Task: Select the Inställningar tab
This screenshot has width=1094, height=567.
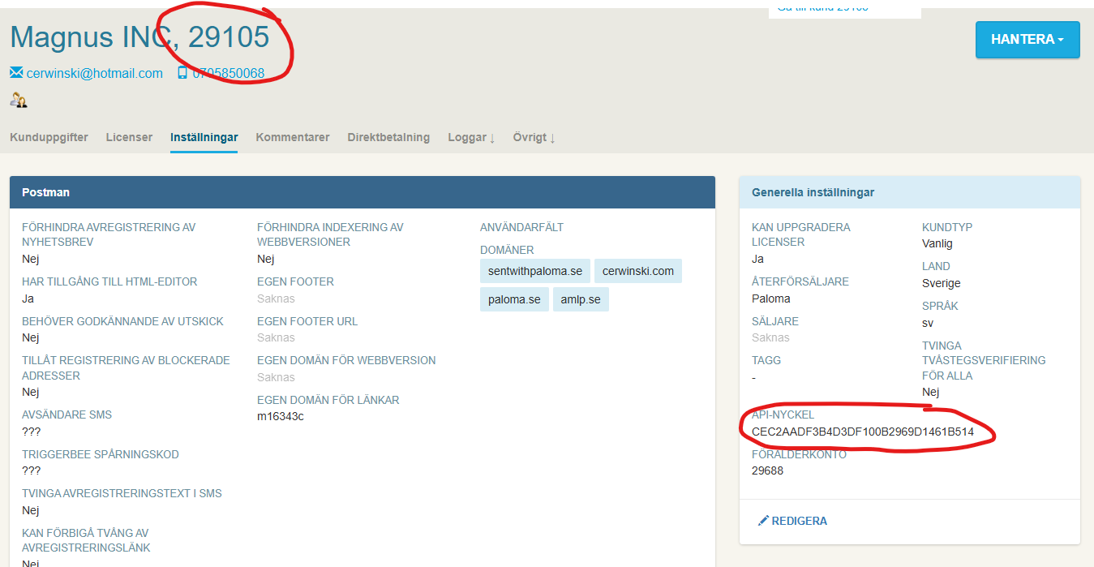Action: (x=204, y=137)
